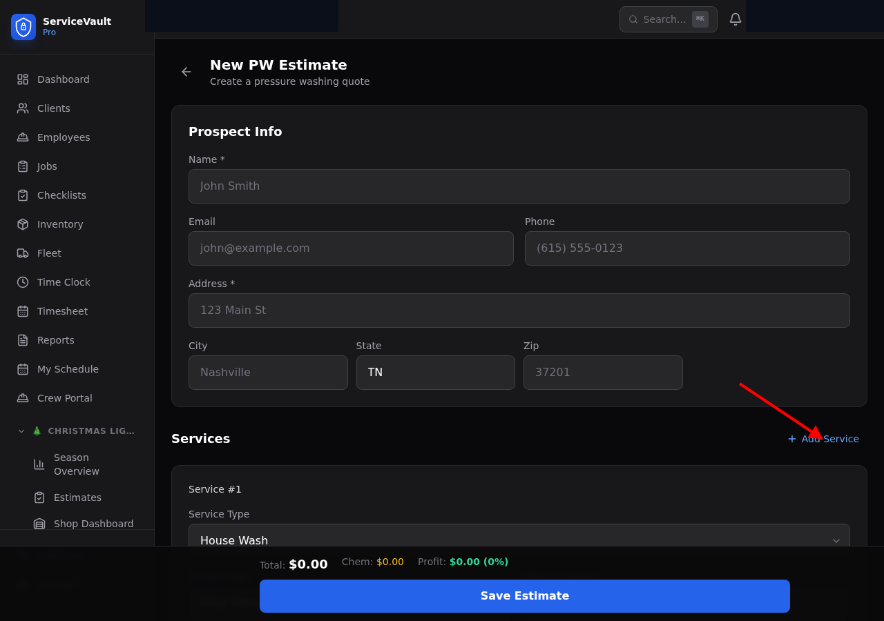Click into the Name input field
The height and width of the screenshot is (621, 884).
pyautogui.click(x=519, y=186)
